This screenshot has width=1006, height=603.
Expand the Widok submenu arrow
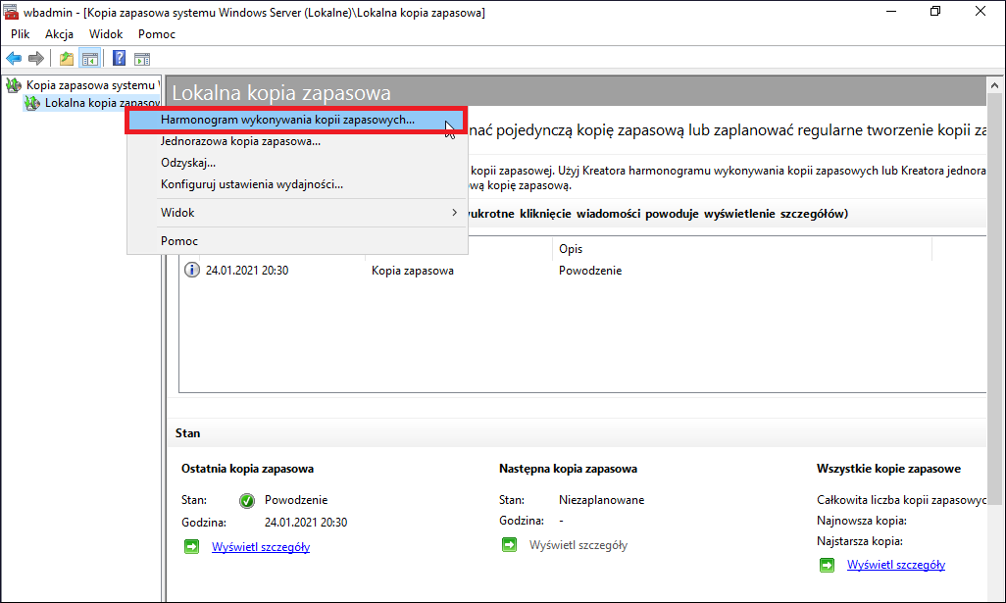pos(454,213)
